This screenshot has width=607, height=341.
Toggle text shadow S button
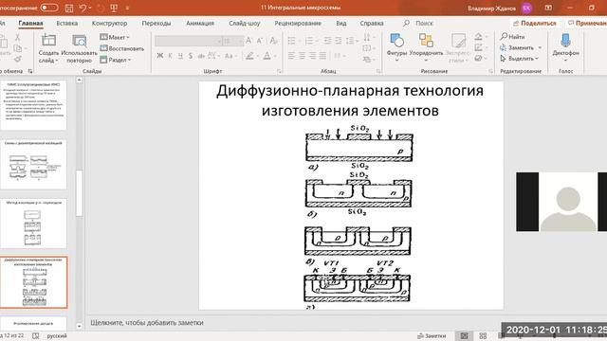click(191, 56)
